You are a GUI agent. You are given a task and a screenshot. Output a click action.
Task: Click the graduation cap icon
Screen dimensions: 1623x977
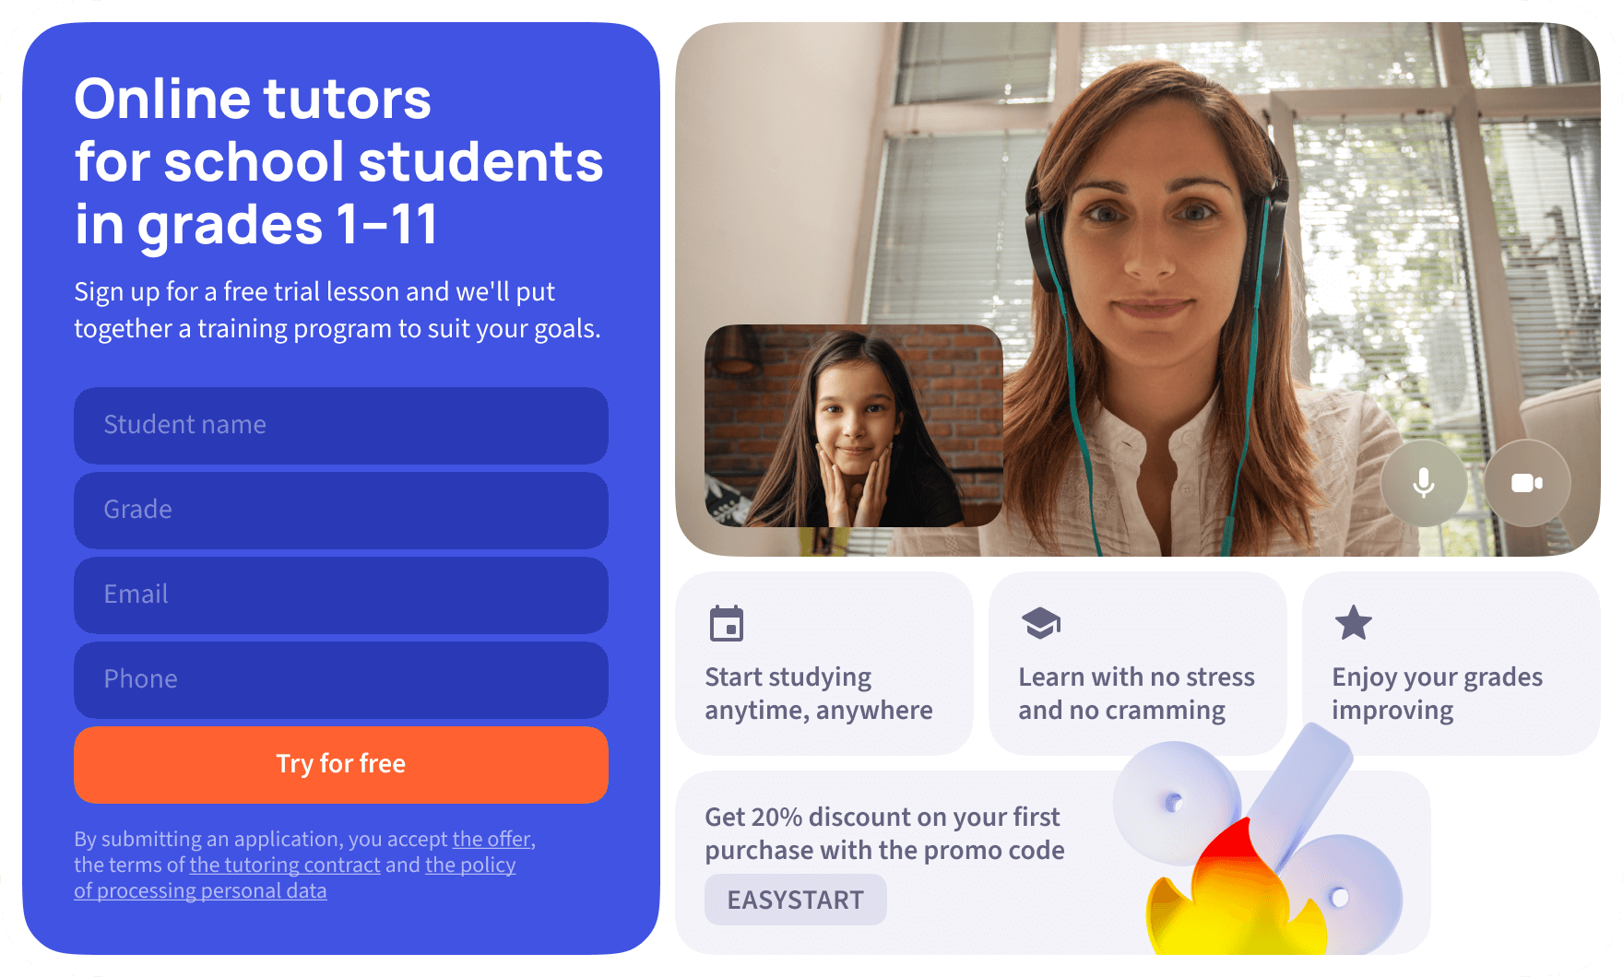click(x=1041, y=623)
